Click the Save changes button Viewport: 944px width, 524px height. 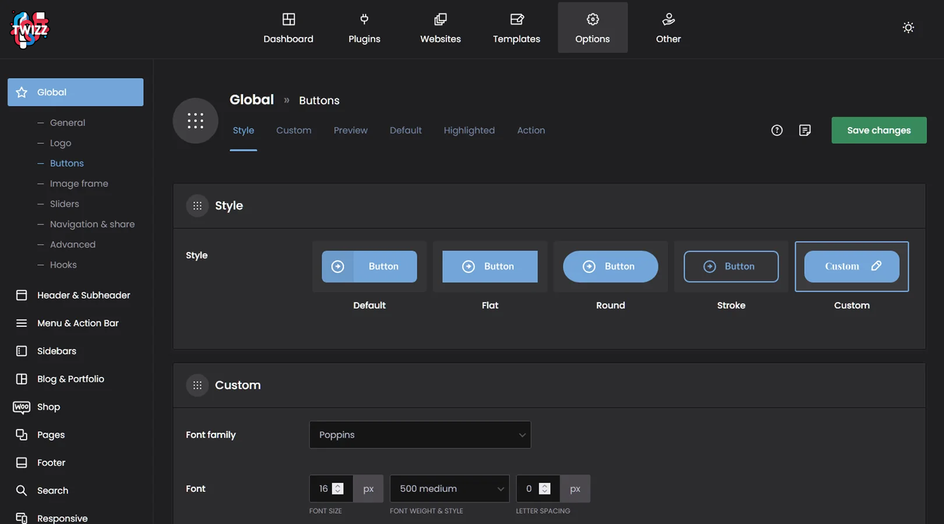[878, 130]
